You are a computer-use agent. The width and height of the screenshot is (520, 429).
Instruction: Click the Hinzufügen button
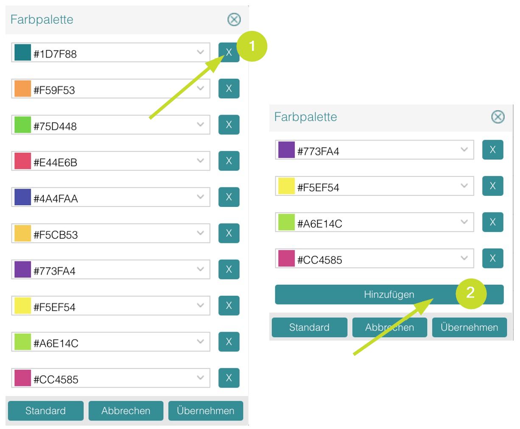click(x=389, y=295)
